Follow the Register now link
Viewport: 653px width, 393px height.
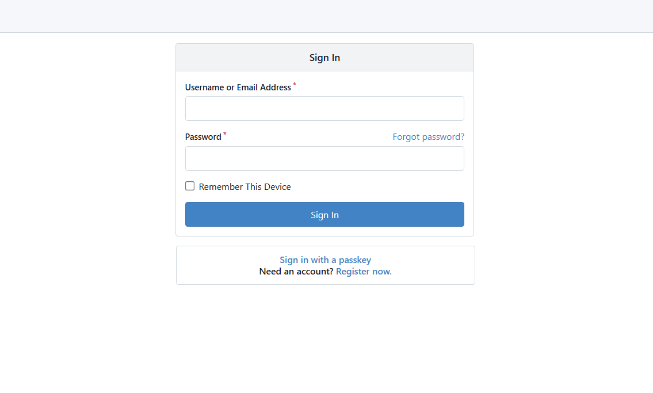[364, 272]
